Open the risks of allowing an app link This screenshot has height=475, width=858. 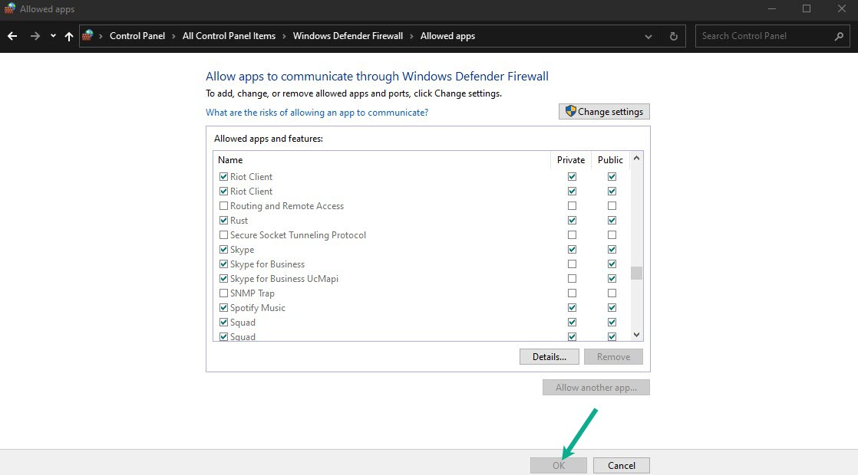coord(317,113)
